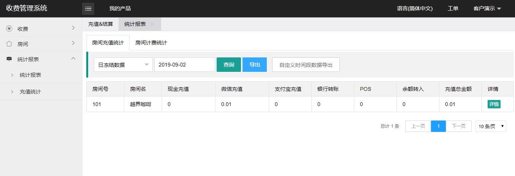Open the 客户演示 user dropdown

coord(487,8)
